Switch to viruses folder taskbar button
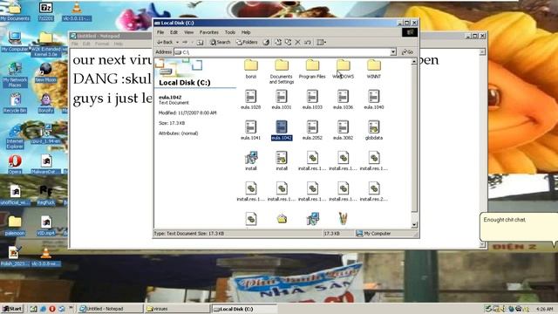Viewport: 558px width, 314px height. [x=177, y=309]
